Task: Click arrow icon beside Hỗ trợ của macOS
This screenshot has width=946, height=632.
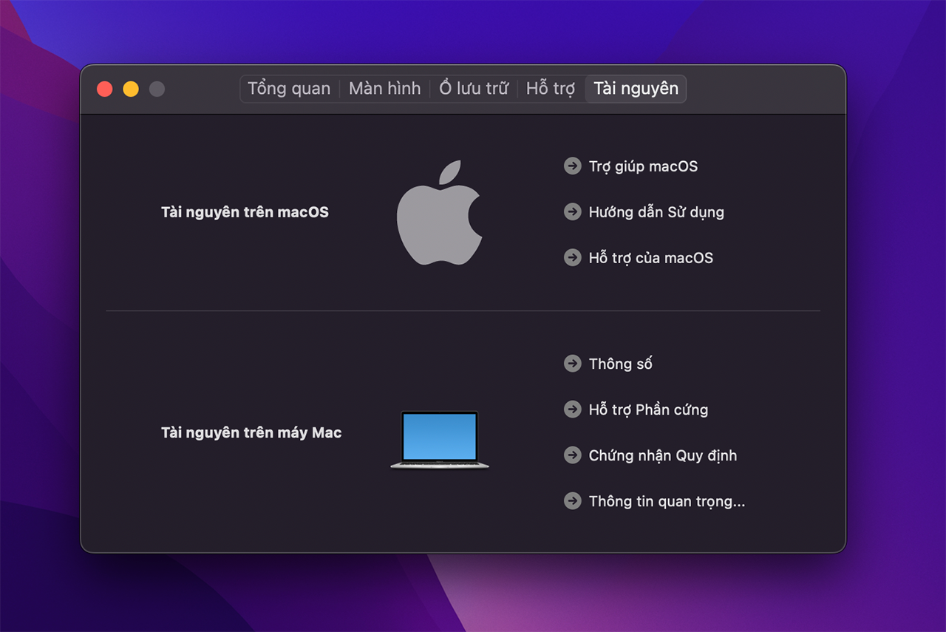Action: click(572, 257)
